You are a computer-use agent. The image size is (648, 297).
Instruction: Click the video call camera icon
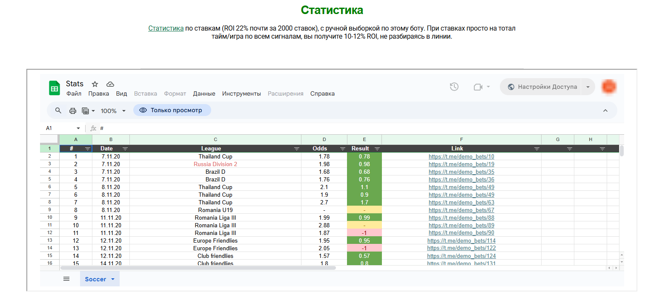point(478,87)
